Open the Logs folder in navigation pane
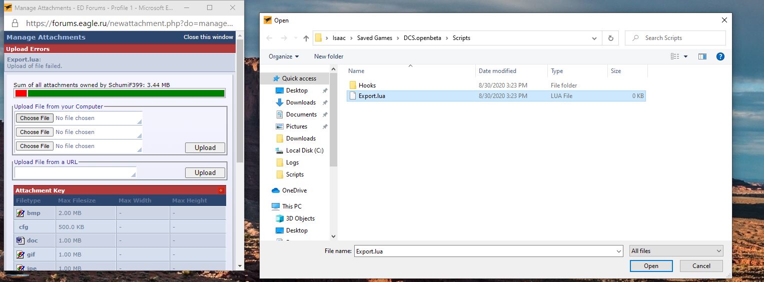This screenshot has height=282, width=764. (x=292, y=162)
